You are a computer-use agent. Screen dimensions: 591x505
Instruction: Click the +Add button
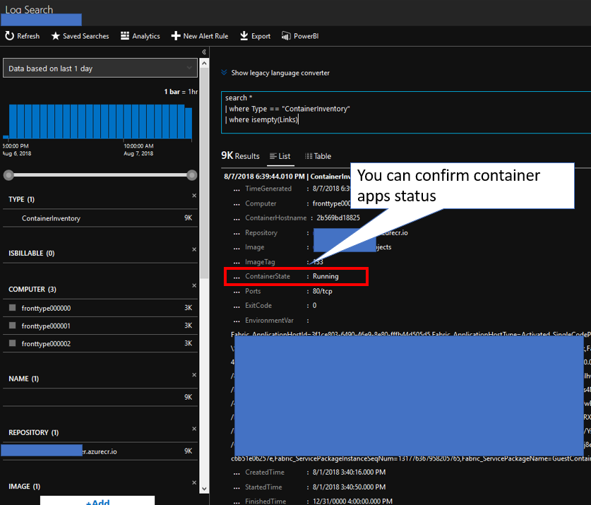tap(97, 501)
